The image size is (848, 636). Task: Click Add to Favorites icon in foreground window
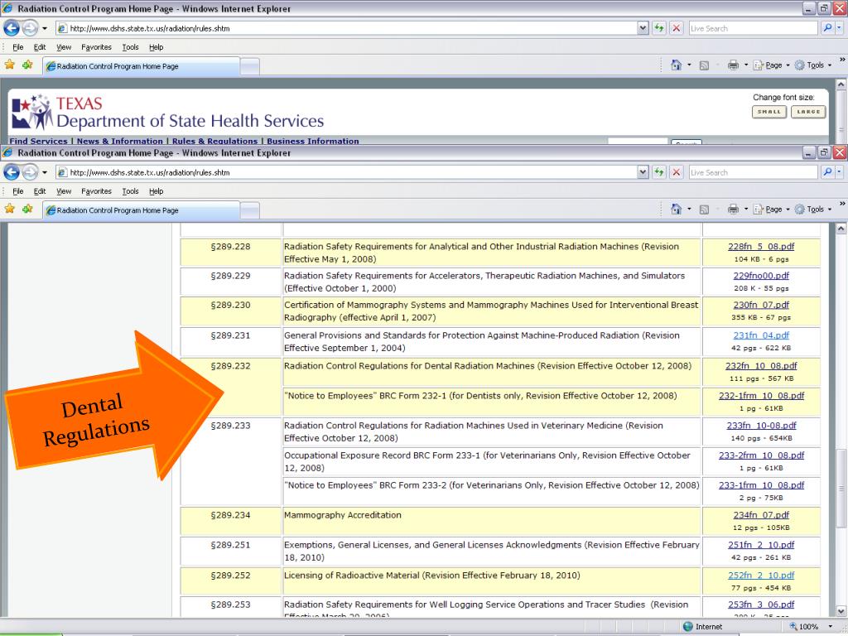point(27,210)
